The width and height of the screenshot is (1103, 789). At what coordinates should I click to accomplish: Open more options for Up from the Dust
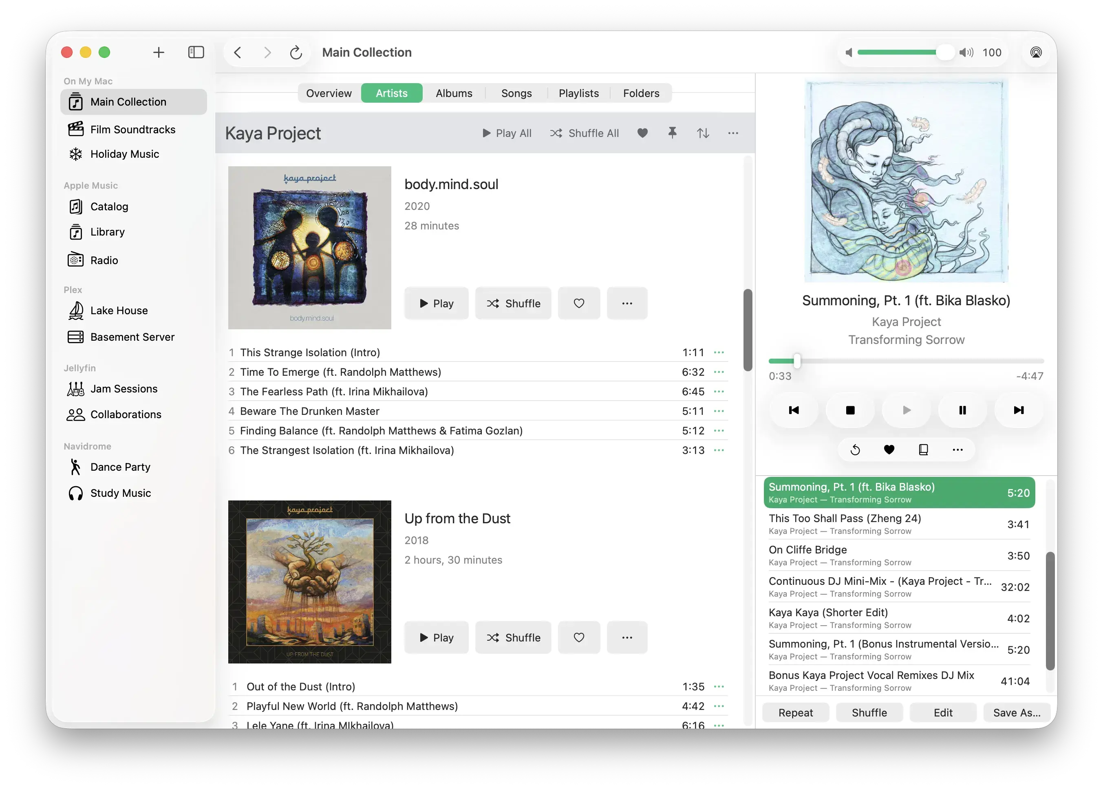(x=627, y=637)
